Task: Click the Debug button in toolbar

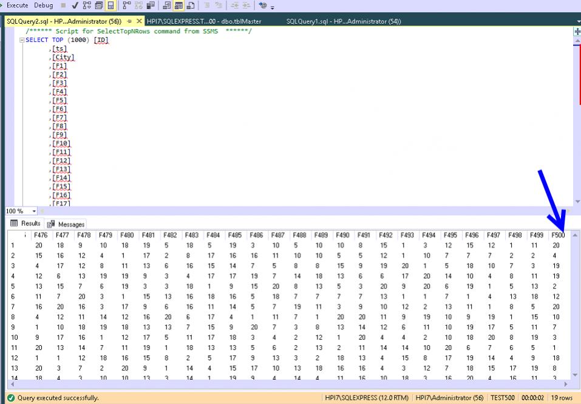Action: tap(43, 5)
